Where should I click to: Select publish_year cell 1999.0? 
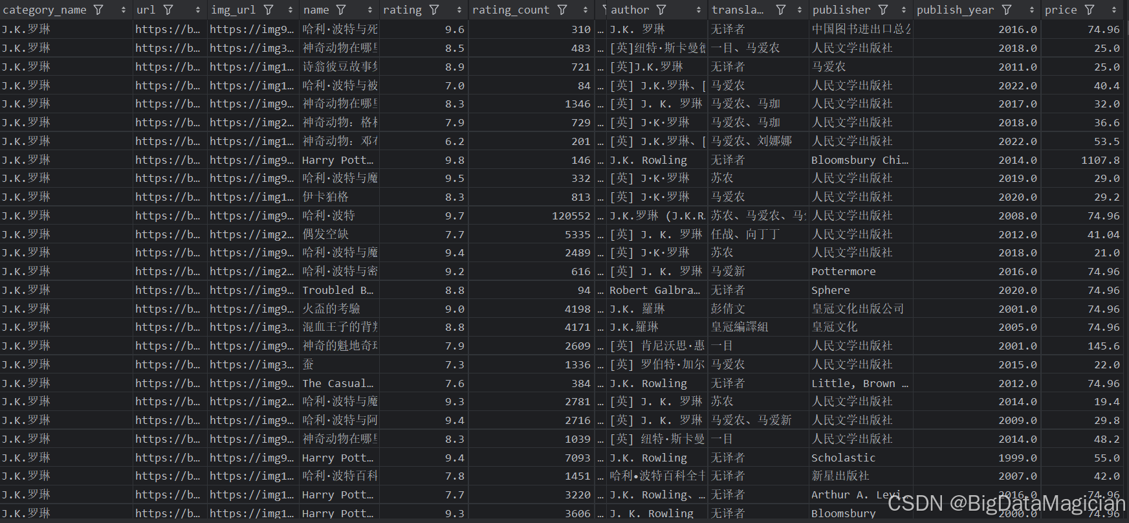coord(1018,458)
